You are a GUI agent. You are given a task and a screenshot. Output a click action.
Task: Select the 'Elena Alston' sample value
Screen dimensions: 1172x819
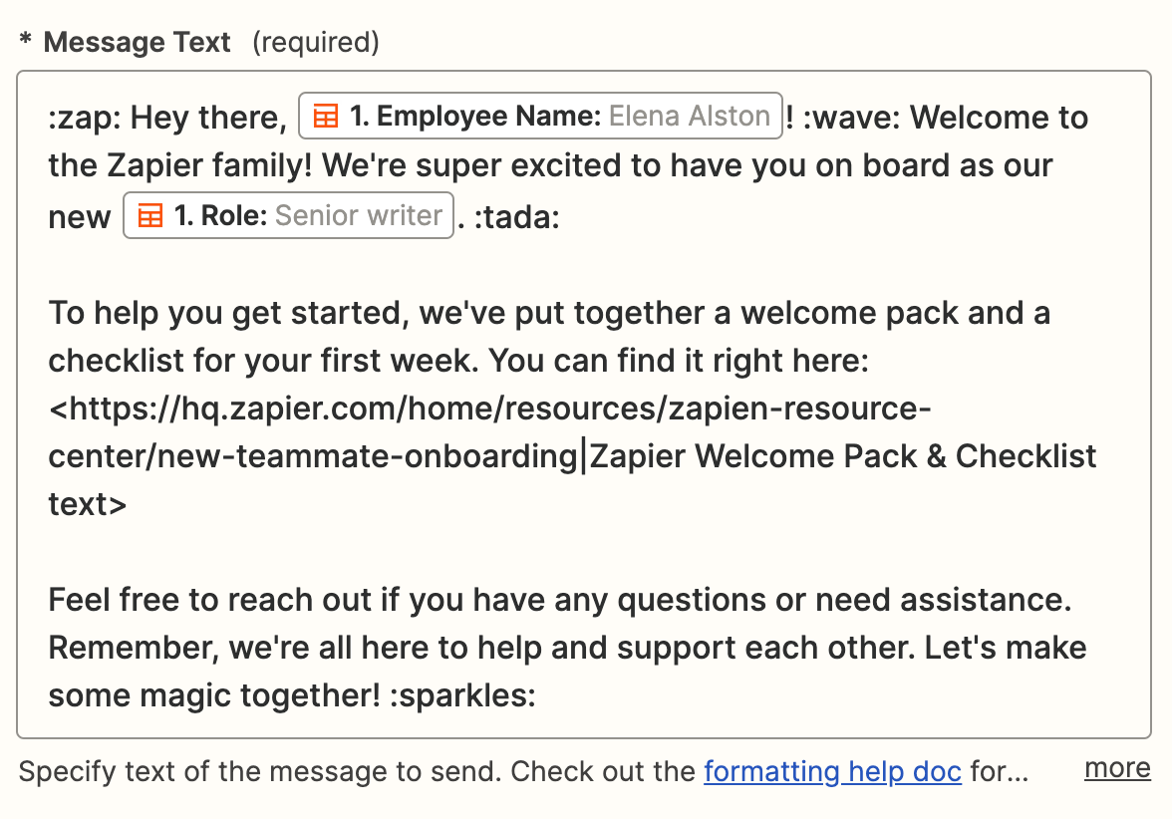[690, 117]
